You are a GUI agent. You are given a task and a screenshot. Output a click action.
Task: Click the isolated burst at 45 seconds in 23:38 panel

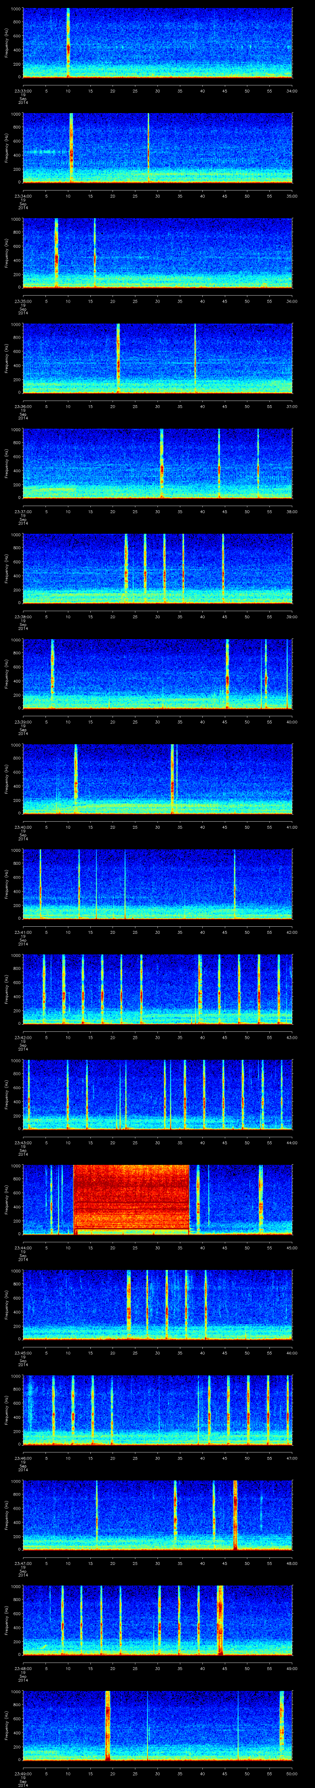click(x=223, y=569)
